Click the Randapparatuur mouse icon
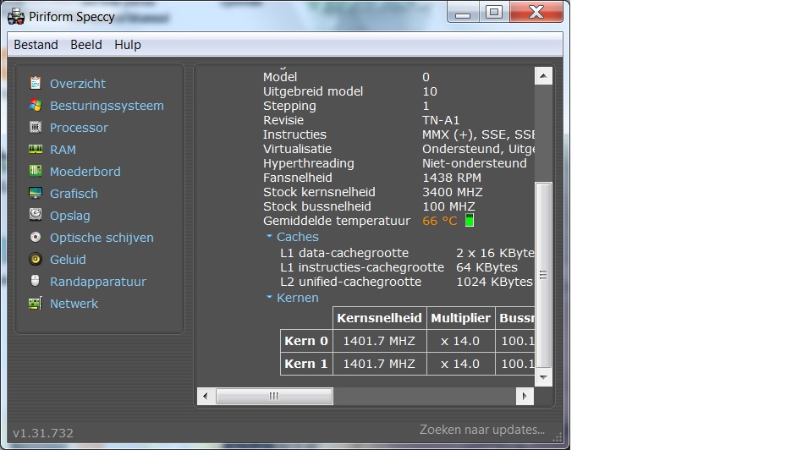The image size is (786, 450). point(35,281)
